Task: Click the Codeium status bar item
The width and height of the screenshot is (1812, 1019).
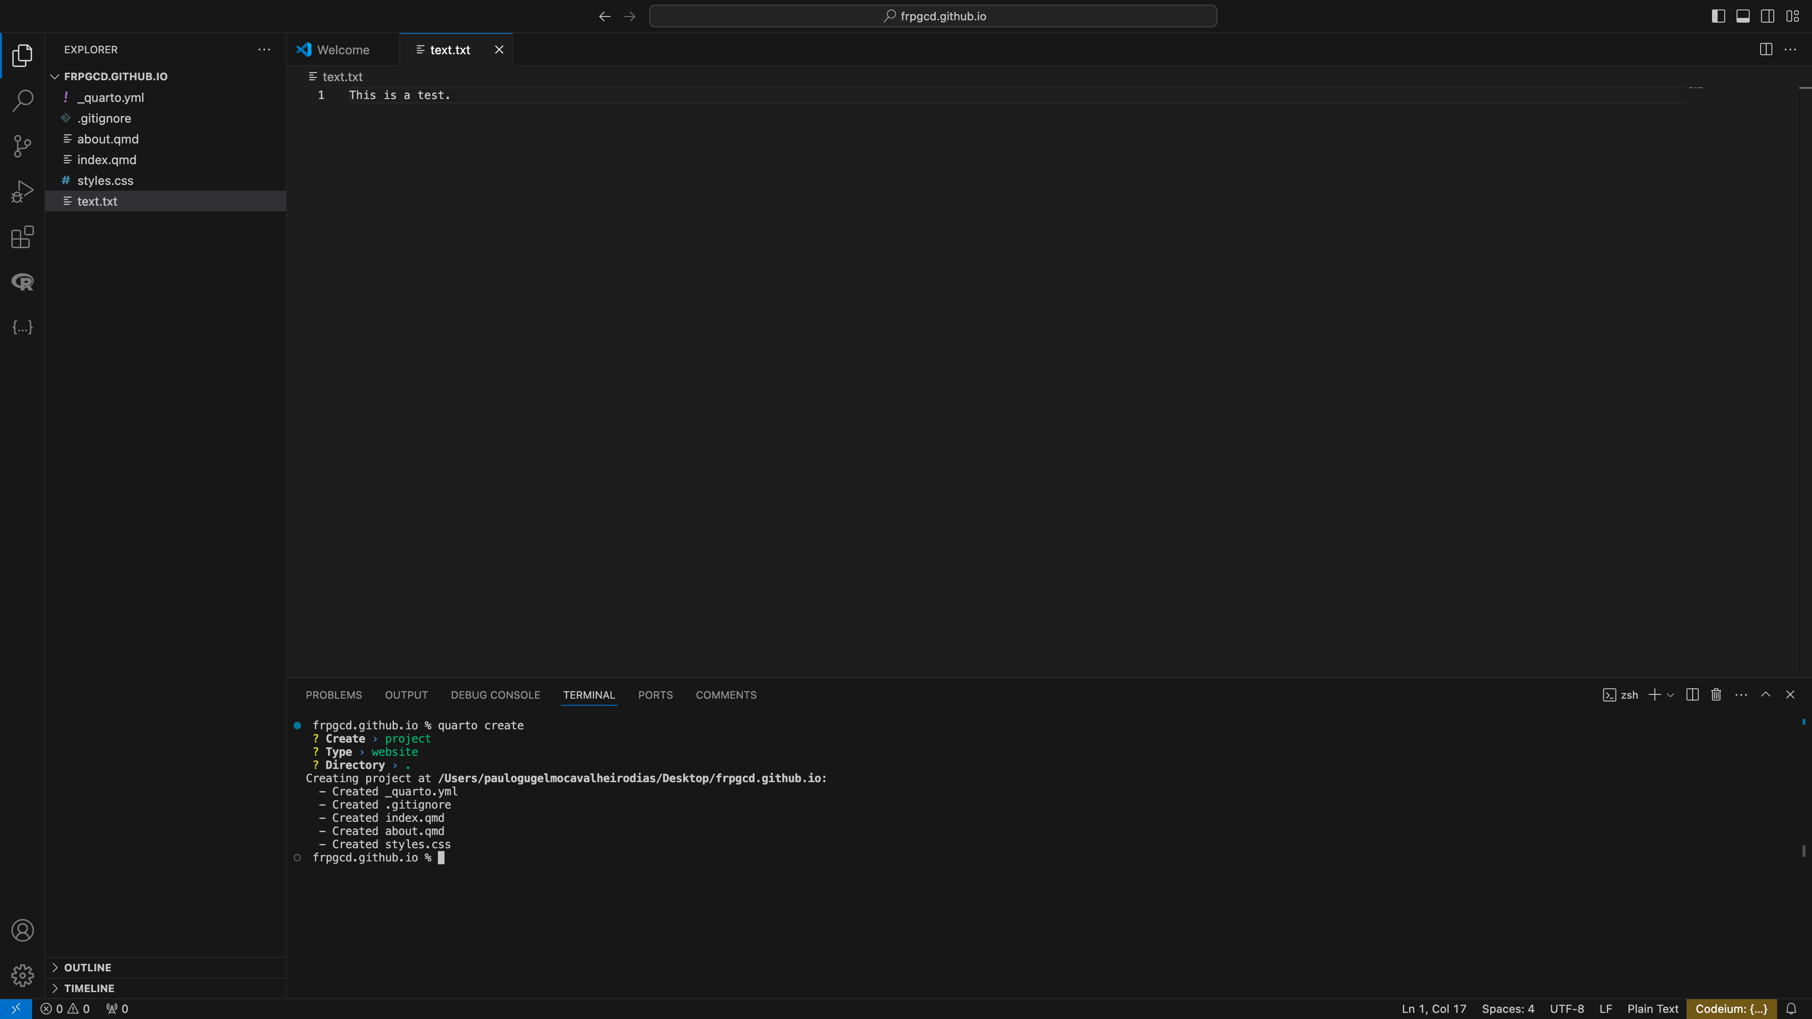Action: click(1731, 1009)
